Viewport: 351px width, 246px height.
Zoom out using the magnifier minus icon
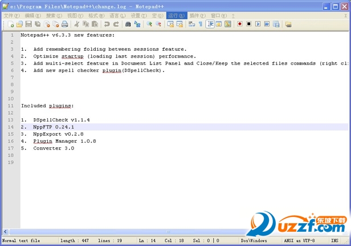[158, 24]
